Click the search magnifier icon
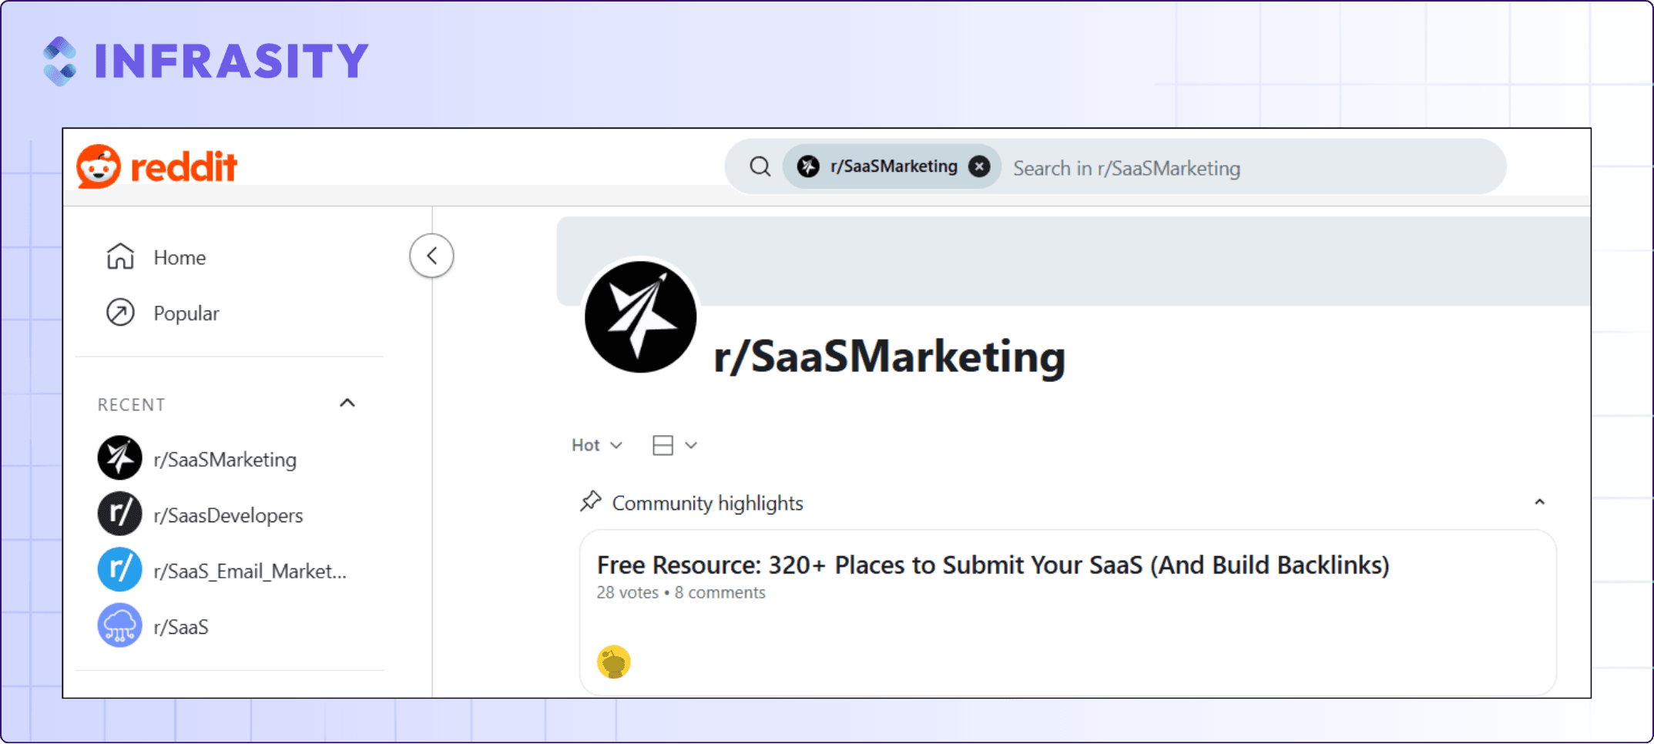The width and height of the screenshot is (1654, 744). [x=760, y=167]
